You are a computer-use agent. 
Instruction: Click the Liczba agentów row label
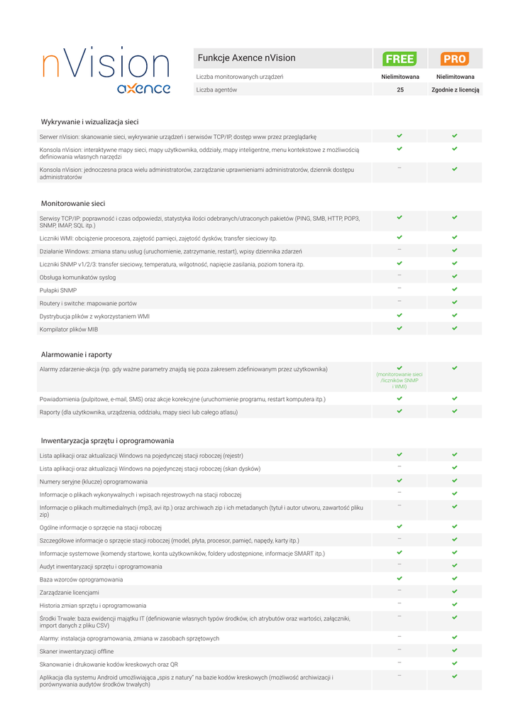[x=217, y=90]
